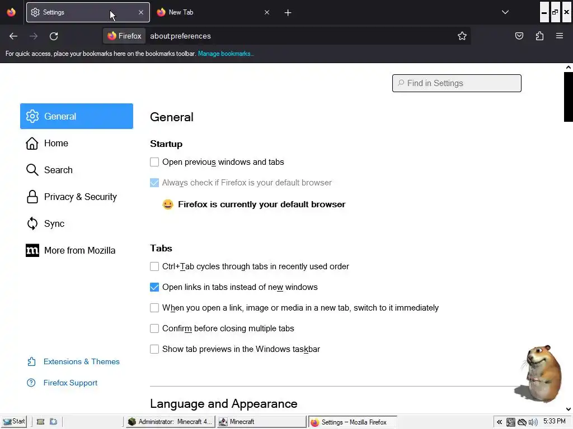Click the volume speaker tray icon
The height and width of the screenshot is (429, 573).
click(x=533, y=422)
